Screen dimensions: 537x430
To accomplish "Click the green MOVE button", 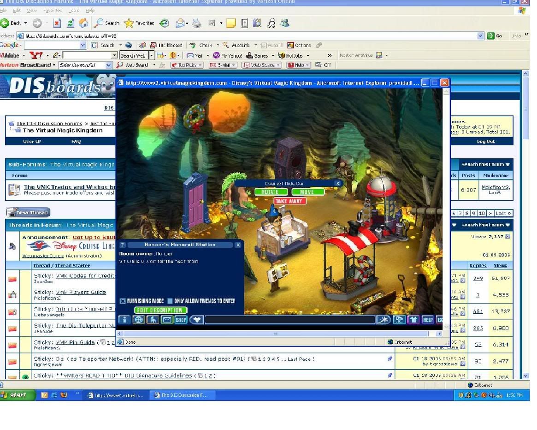I will click(307, 192).
